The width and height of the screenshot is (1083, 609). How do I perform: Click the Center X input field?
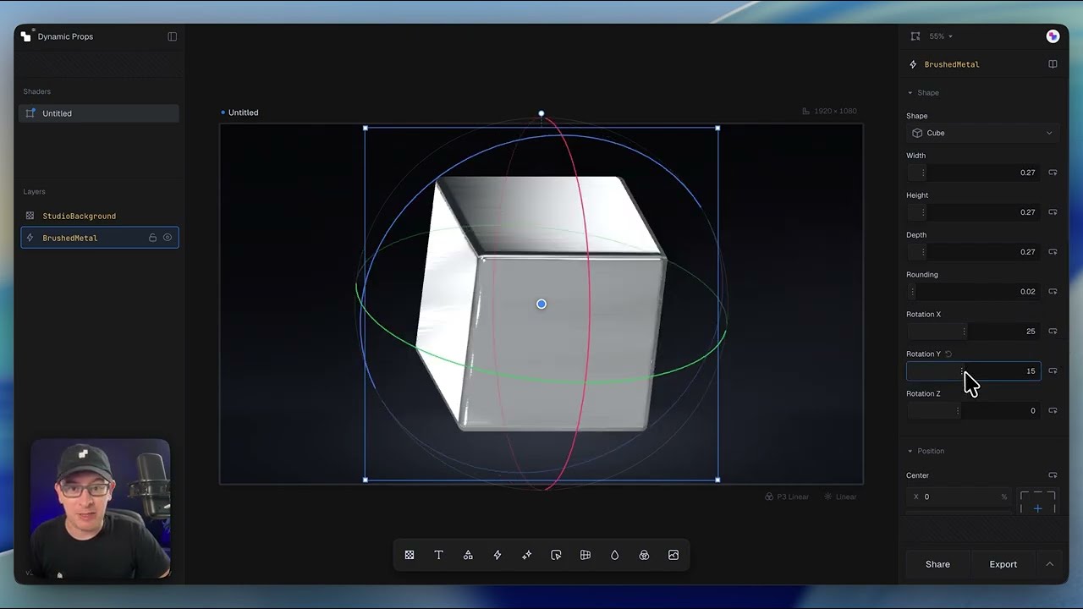(959, 497)
